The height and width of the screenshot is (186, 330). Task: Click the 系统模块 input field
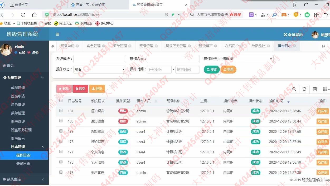click(100, 59)
